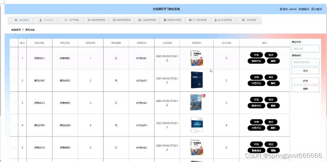Click breadcrumb 系统首页 link
Image resolution: width=327 pixels, height=162 pixels.
tap(16, 30)
